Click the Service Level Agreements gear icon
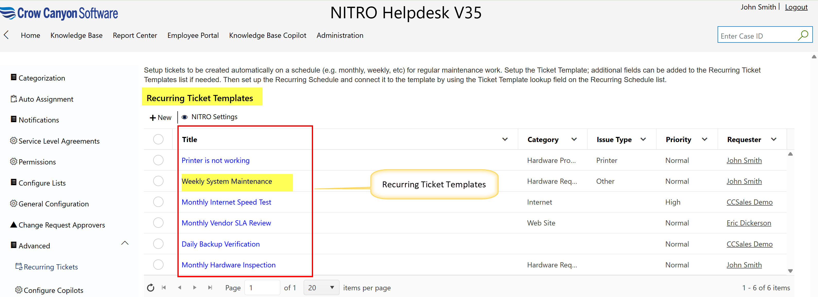The height and width of the screenshot is (297, 818). 13,141
